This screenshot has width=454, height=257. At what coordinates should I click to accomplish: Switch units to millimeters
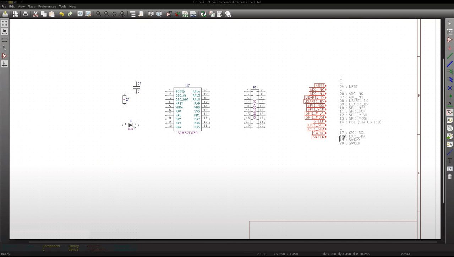pos(4,40)
